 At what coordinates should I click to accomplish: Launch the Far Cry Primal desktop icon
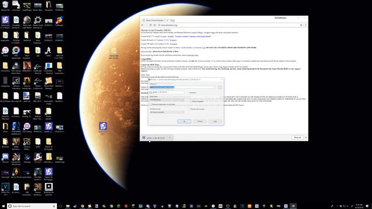16,173
